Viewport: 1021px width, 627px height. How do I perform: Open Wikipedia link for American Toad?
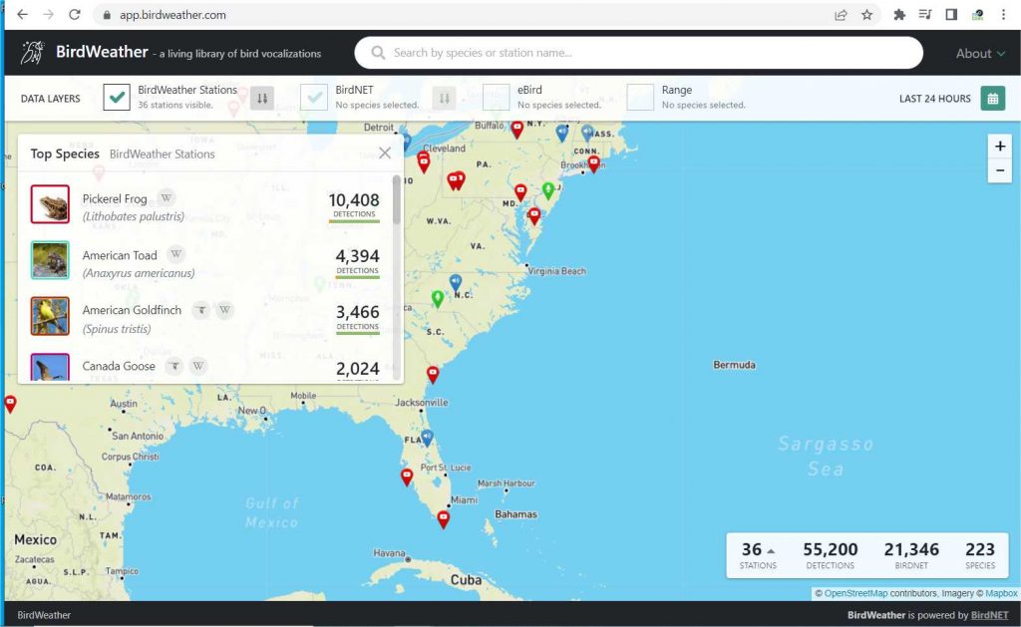pyautogui.click(x=175, y=254)
